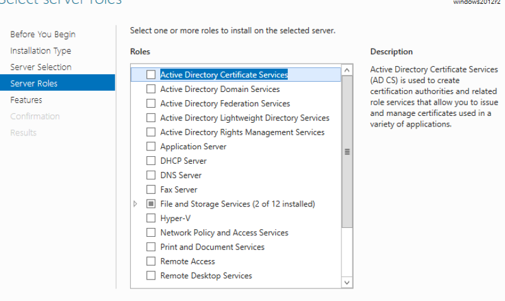The width and height of the screenshot is (505, 301).
Task: Check the Application Server checkbox
Action: tap(151, 147)
